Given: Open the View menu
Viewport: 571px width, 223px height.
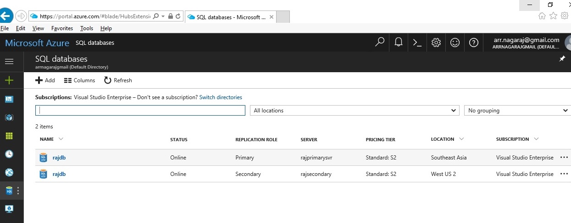Looking at the screenshot, I should coord(38,28).
